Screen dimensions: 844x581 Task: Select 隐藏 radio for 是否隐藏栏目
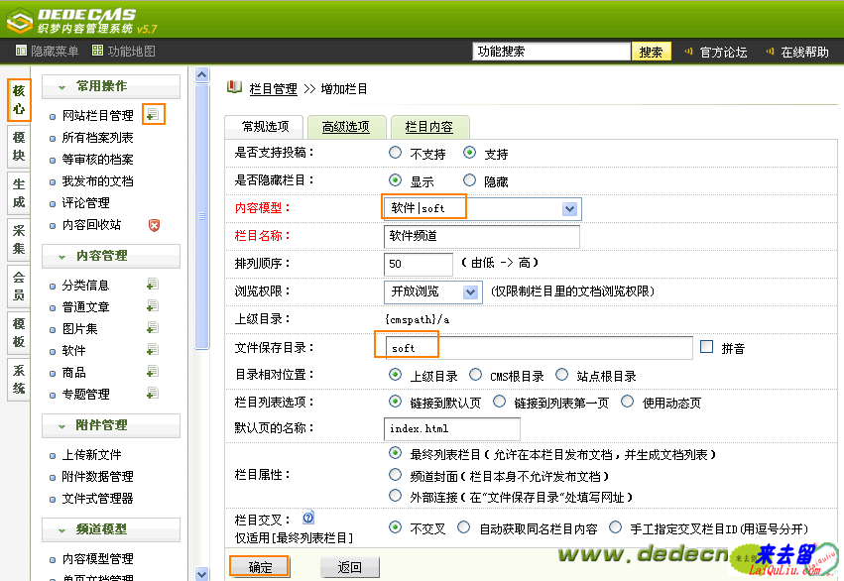(469, 181)
